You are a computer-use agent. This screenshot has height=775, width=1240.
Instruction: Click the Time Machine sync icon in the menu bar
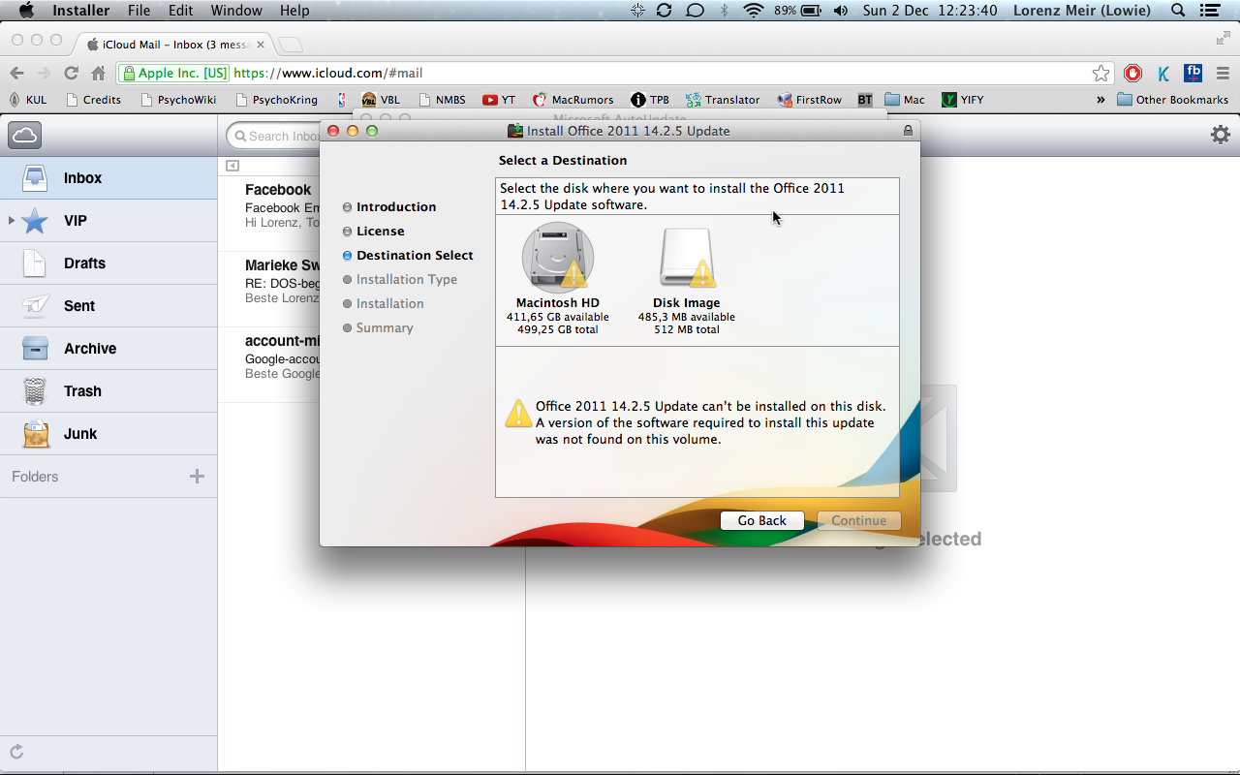664,11
